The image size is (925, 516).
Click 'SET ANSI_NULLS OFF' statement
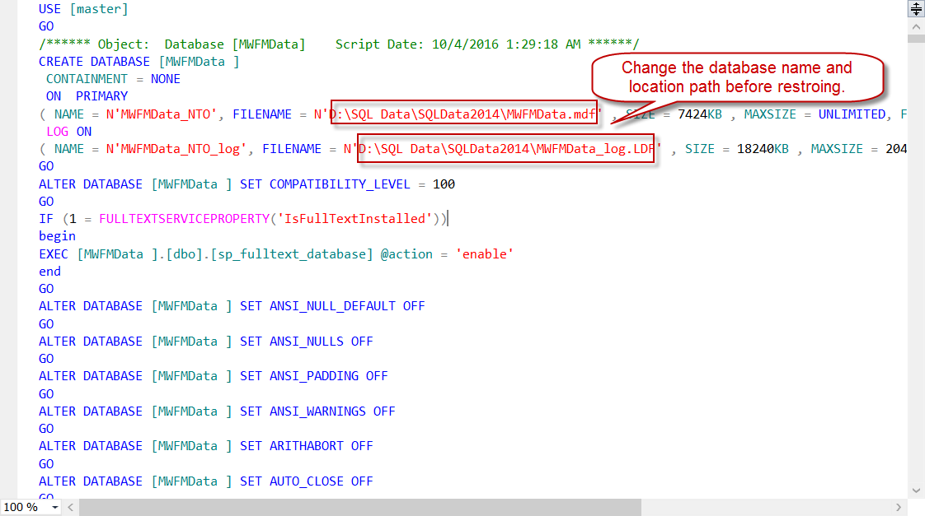(x=306, y=342)
